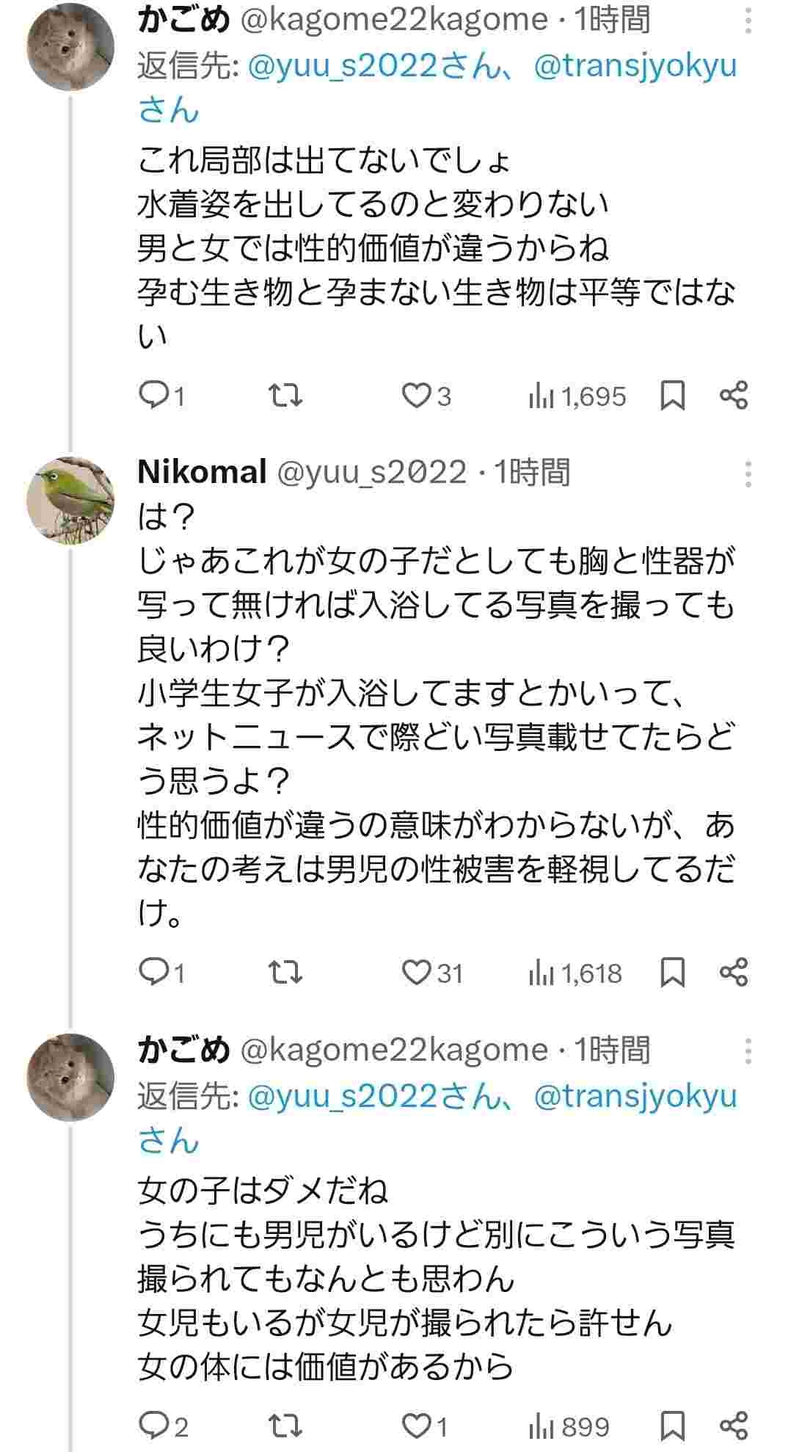Screen dimensions: 791x1452
Task: Share the first かごめ tweet
Action: coord(734,396)
